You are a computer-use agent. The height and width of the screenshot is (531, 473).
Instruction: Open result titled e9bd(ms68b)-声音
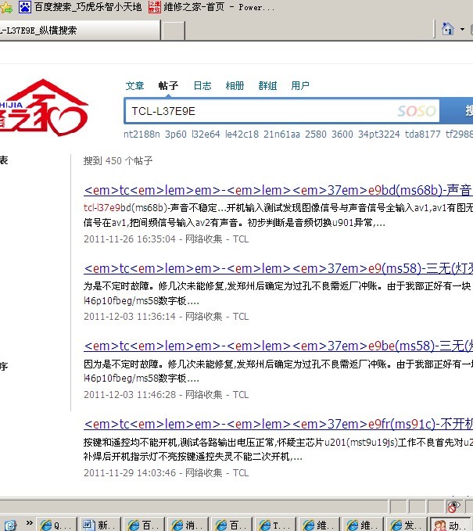(278, 190)
